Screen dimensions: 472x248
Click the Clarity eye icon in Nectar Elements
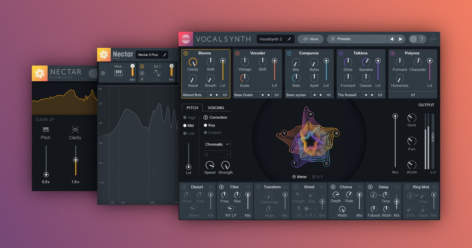[x=75, y=129]
